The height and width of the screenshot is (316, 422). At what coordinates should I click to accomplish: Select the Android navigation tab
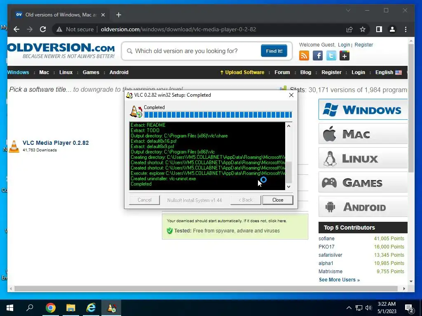click(x=119, y=72)
